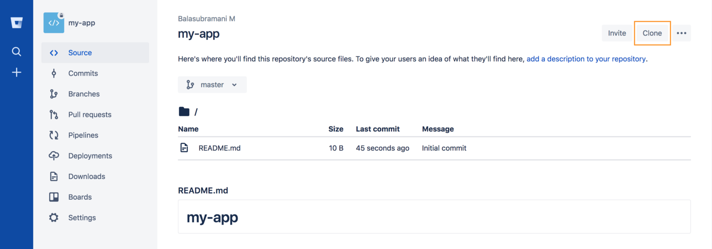Screen dimensions: 712x249
Task: Click the Commits icon in sidebar
Action: (x=54, y=73)
